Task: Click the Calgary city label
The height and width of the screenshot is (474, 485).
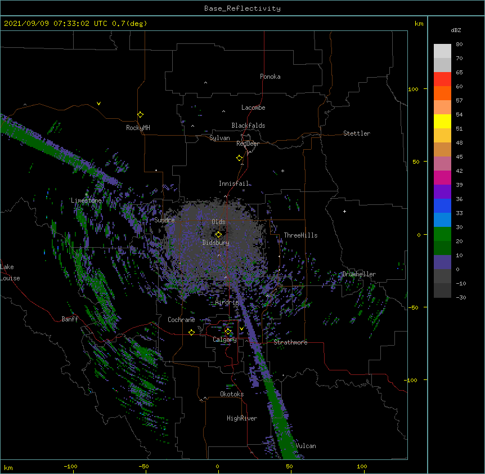Action: (225, 339)
